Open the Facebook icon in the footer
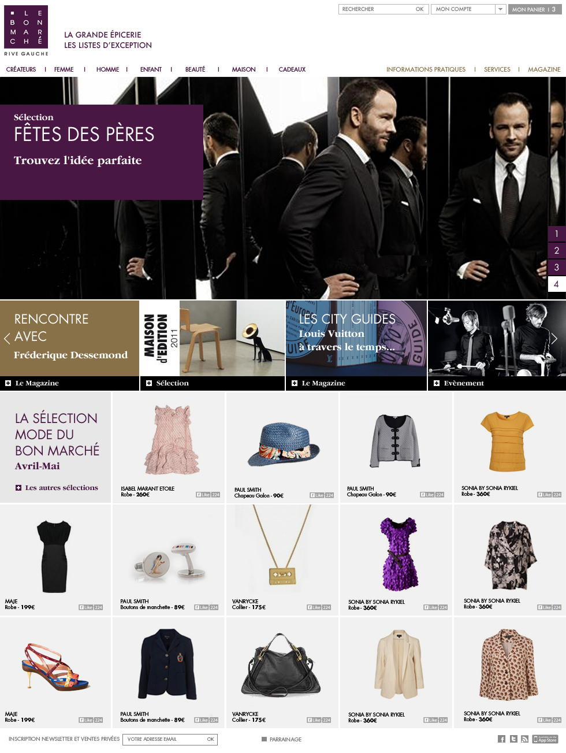566x753 pixels. [501, 739]
